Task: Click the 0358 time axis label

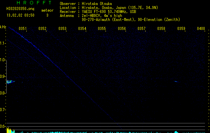Action: [161, 29]
